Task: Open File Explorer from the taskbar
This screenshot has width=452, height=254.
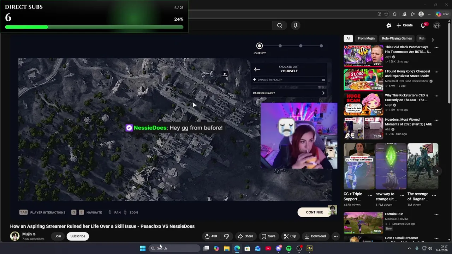Action: pos(227,248)
